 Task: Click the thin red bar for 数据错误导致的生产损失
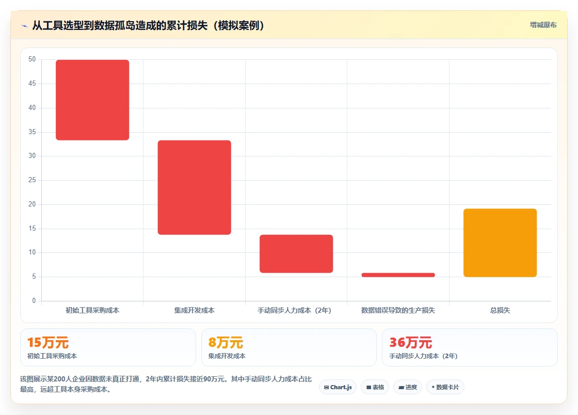398,275
